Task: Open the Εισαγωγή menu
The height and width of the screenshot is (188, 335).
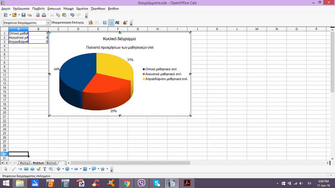Action: pos(54,8)
